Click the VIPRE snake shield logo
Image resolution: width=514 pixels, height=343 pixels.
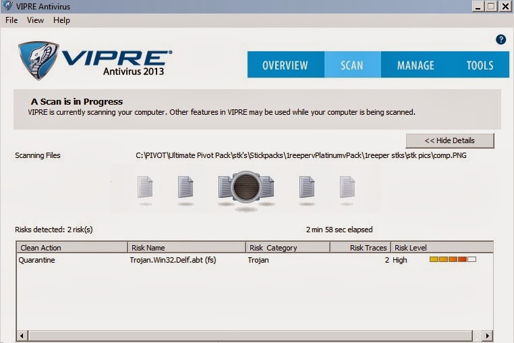tap(38, 61)
